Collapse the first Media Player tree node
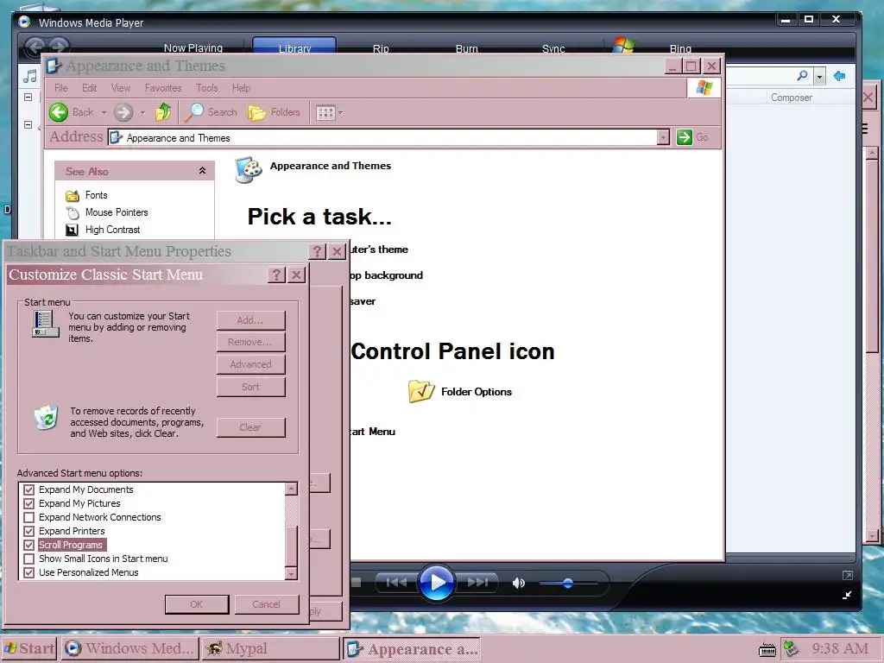The image size is (884, 663). pos(28,97)
